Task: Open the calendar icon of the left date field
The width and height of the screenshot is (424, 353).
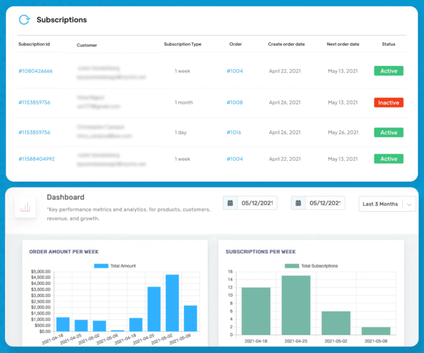Action: [x=230, y=203]
